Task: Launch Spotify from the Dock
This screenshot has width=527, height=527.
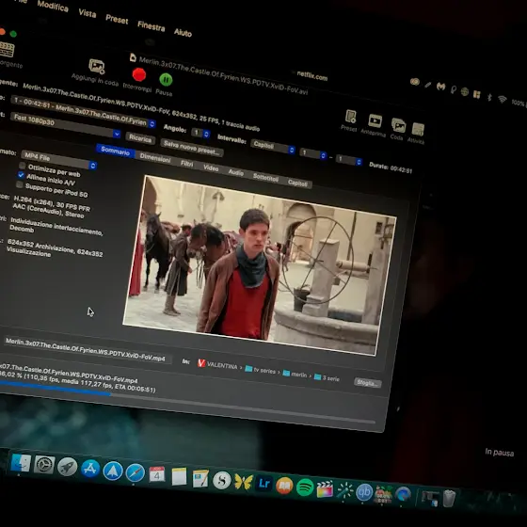Action: click(305, 487)
